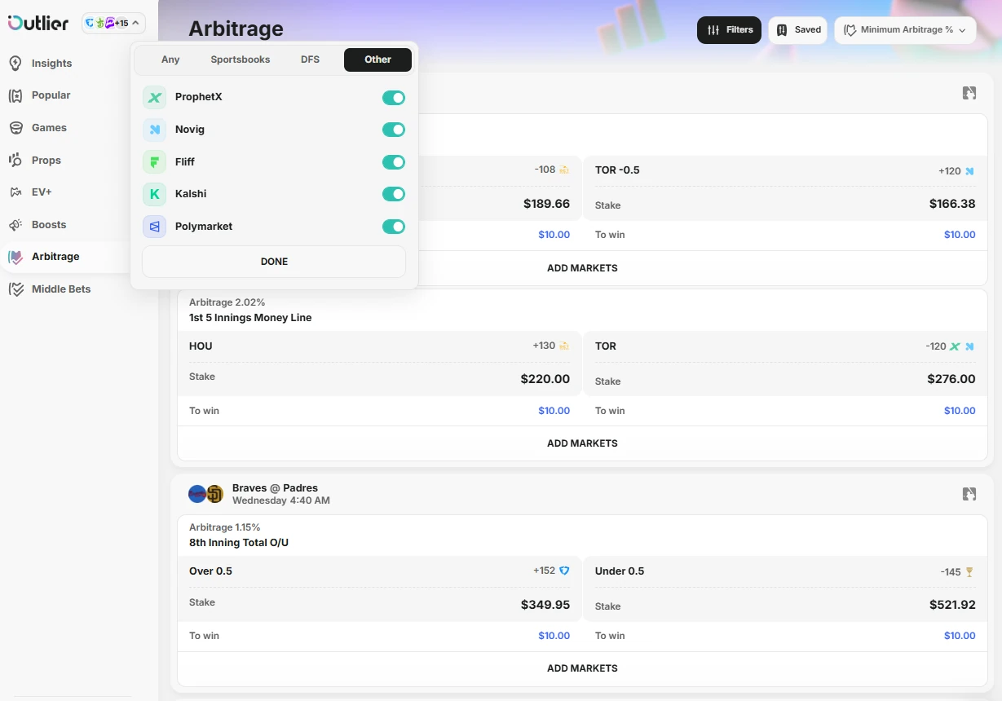This screenshot has width=1002, height=701.
Task: Click the Insights lightbulb icon
Action: [x=15, y=63]
